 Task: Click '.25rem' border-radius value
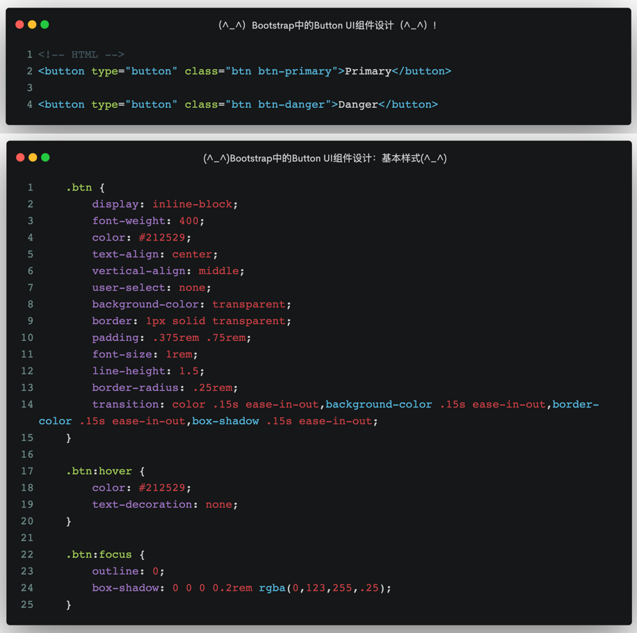(x=212, y=387)
